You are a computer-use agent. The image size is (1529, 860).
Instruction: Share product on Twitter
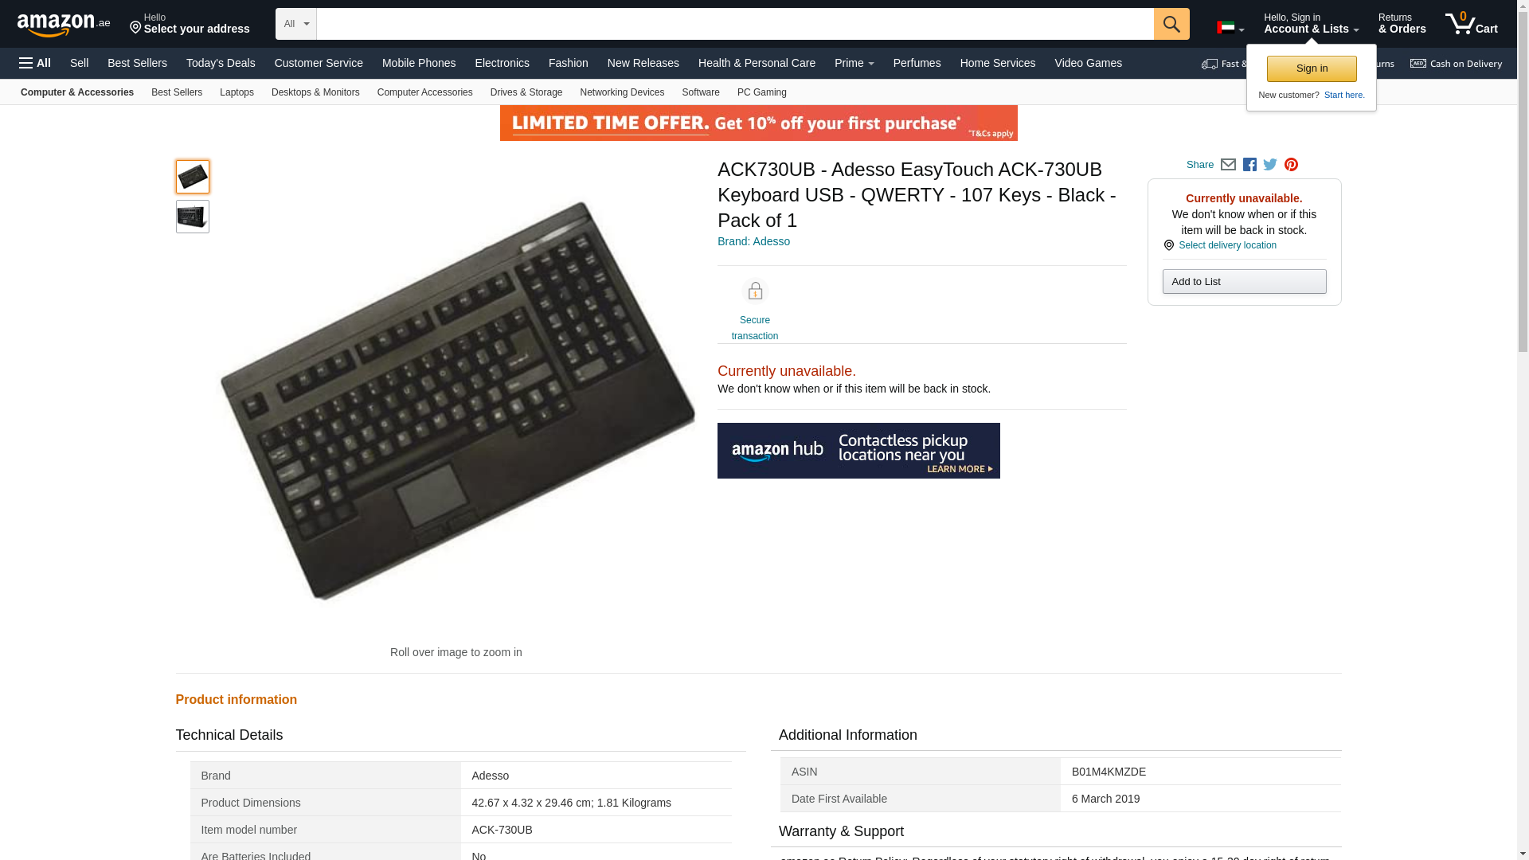point(1270,165)
